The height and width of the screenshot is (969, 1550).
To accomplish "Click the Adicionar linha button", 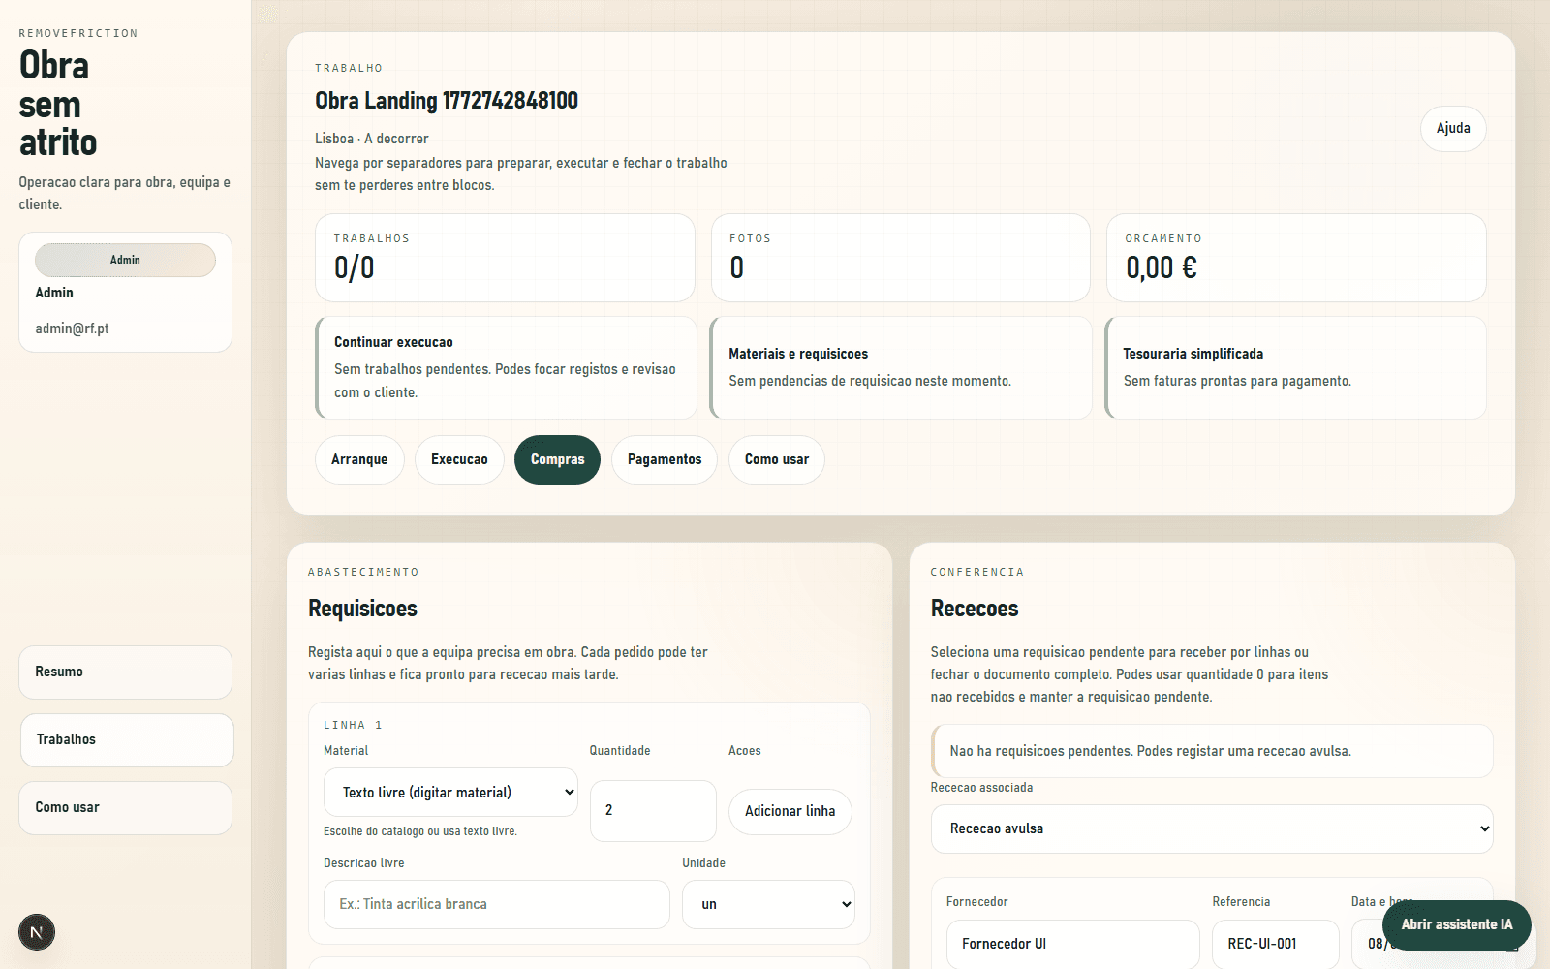I will tap(790, 812).
